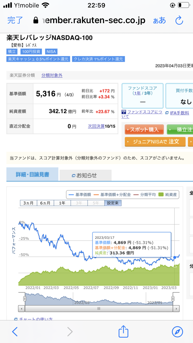Open the 分類対象外 link
The image size is (193, 343).
point(52,75)
